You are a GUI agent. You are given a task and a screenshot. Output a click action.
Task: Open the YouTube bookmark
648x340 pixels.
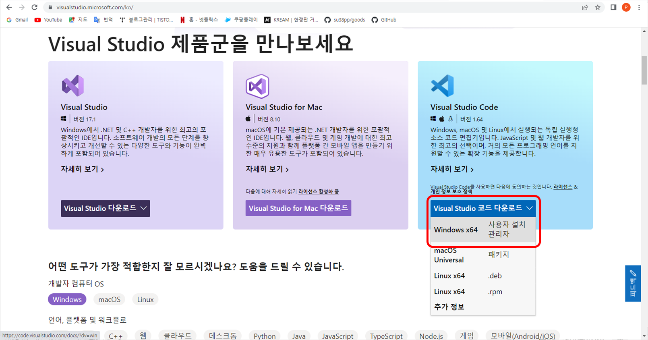coord(48,20)
